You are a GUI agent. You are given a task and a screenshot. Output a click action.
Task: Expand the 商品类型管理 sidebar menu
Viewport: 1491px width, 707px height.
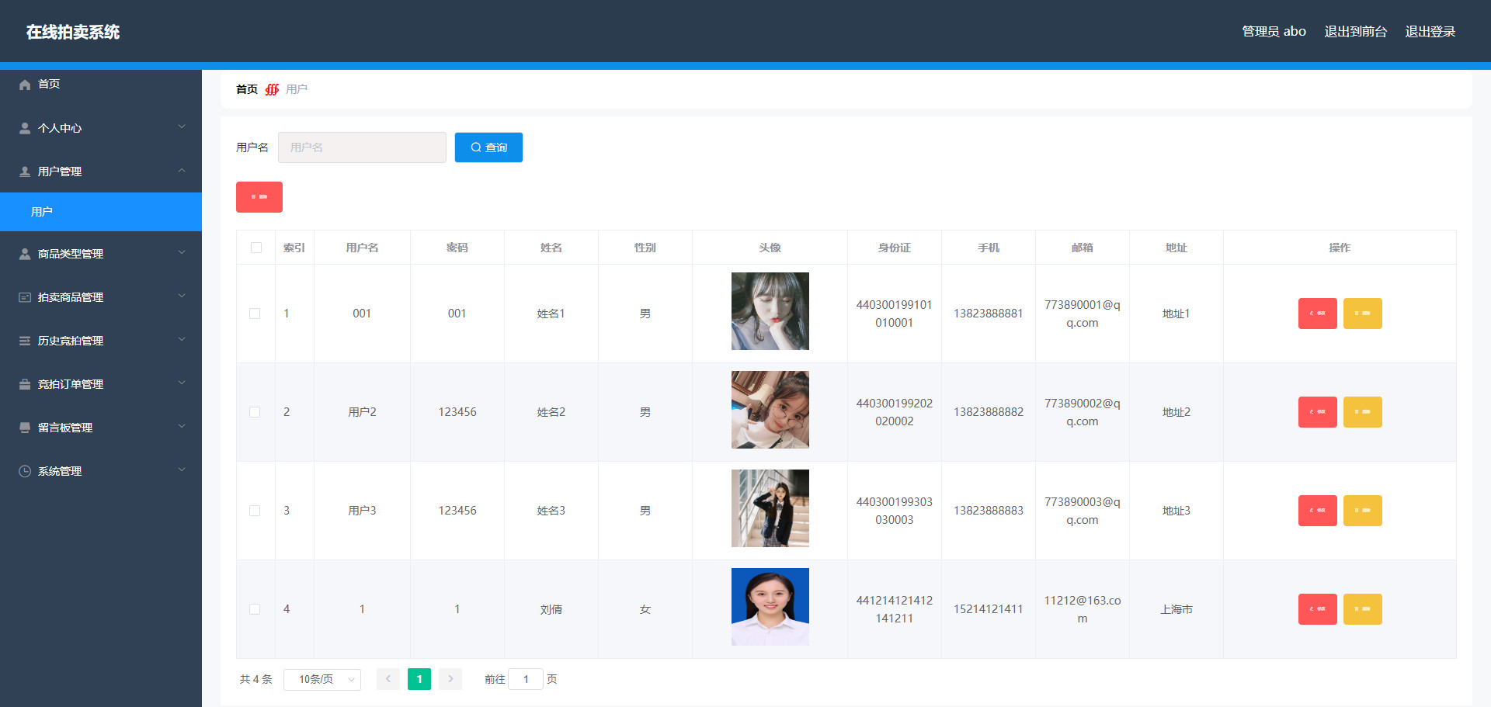pos(101,254)
